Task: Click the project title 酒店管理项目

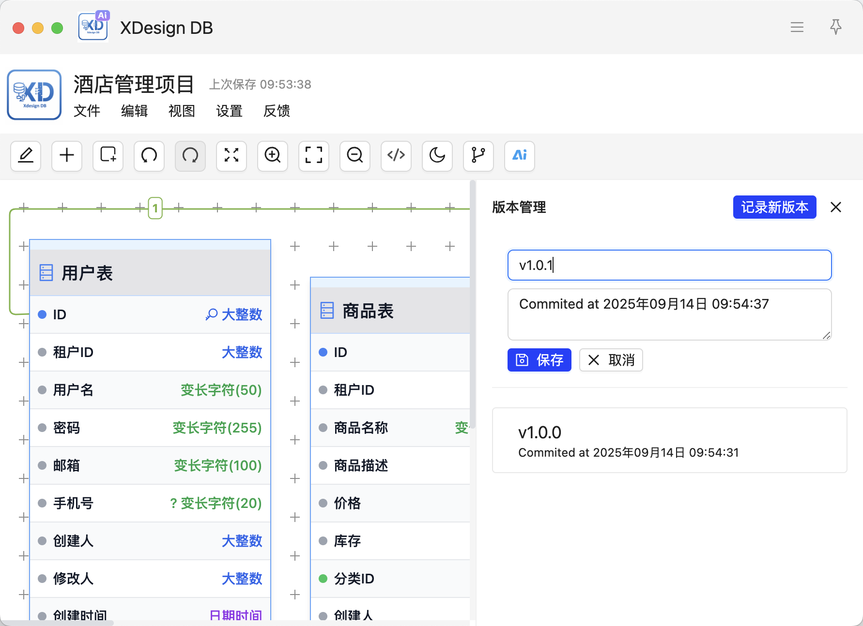Action: click(x=134, y=85)
